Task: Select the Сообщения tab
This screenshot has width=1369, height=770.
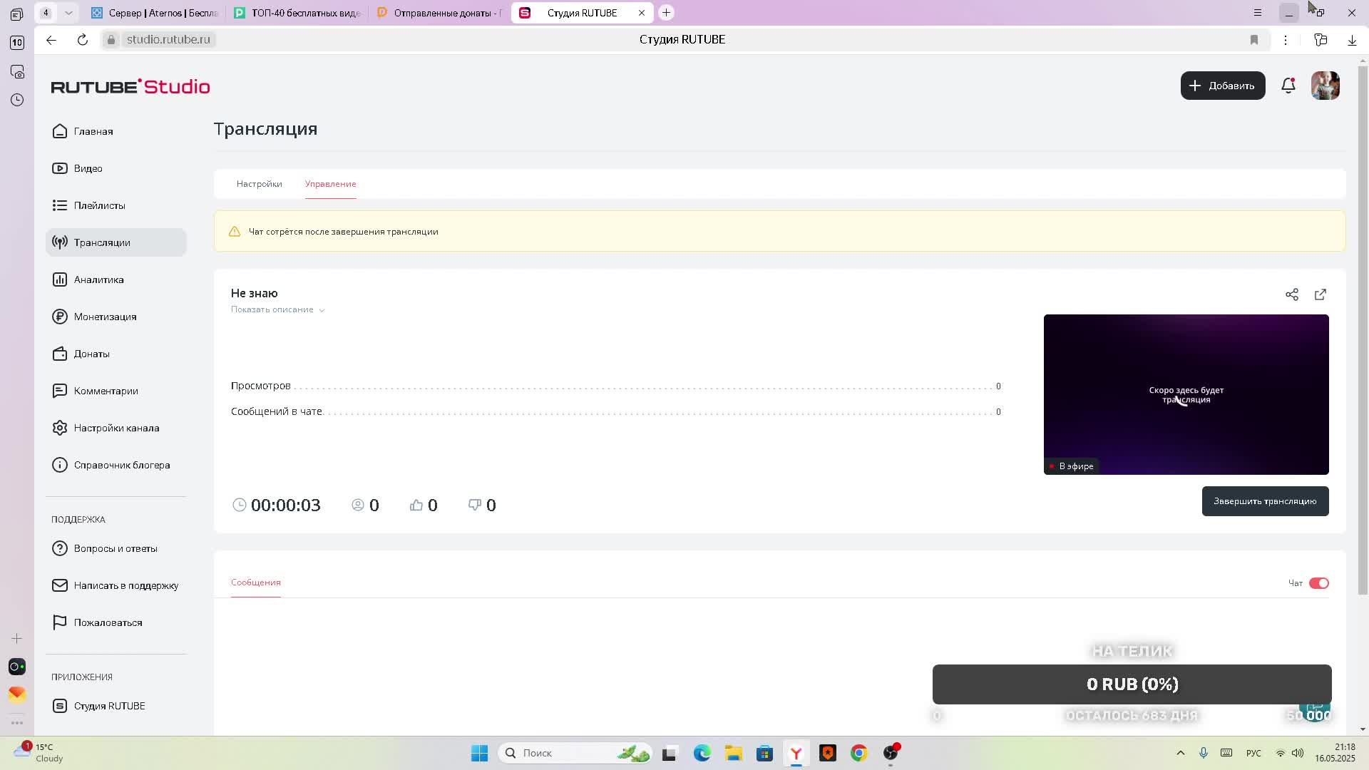Action: point(255,582)
